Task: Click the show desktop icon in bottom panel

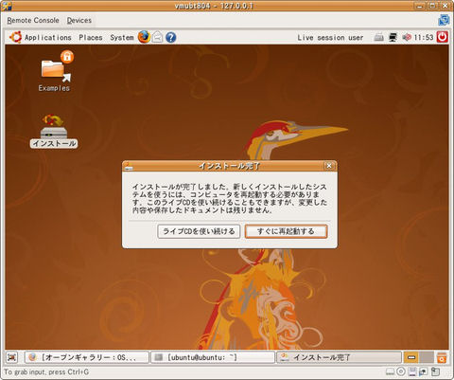Action: tap(12, 357)
